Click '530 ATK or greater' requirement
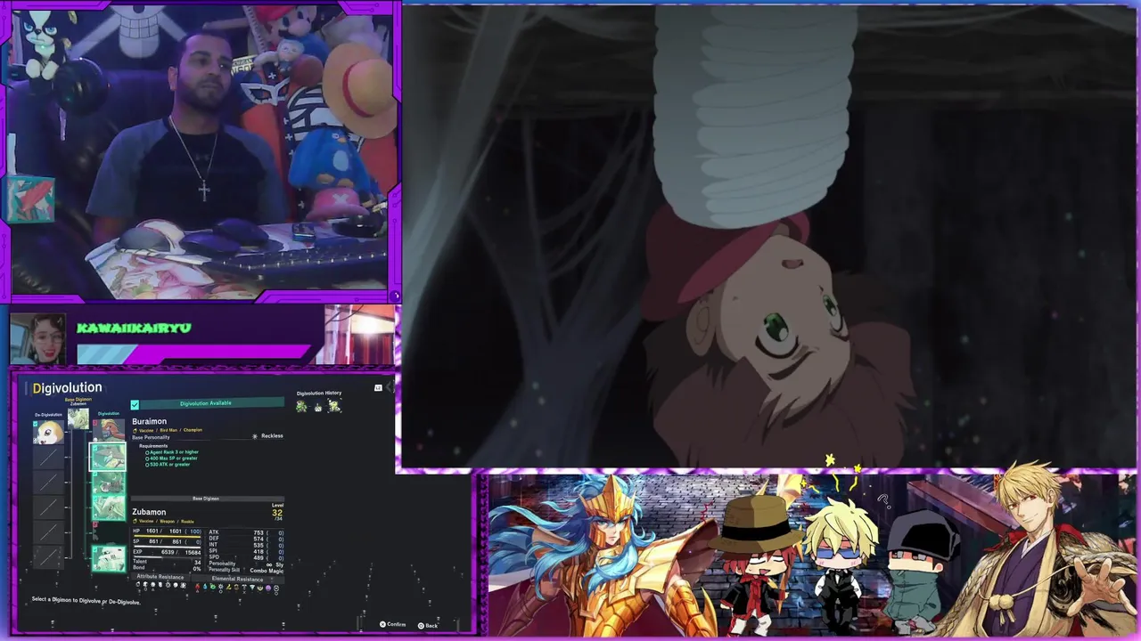The image size is (1141, 641). [x=168, y=465]
